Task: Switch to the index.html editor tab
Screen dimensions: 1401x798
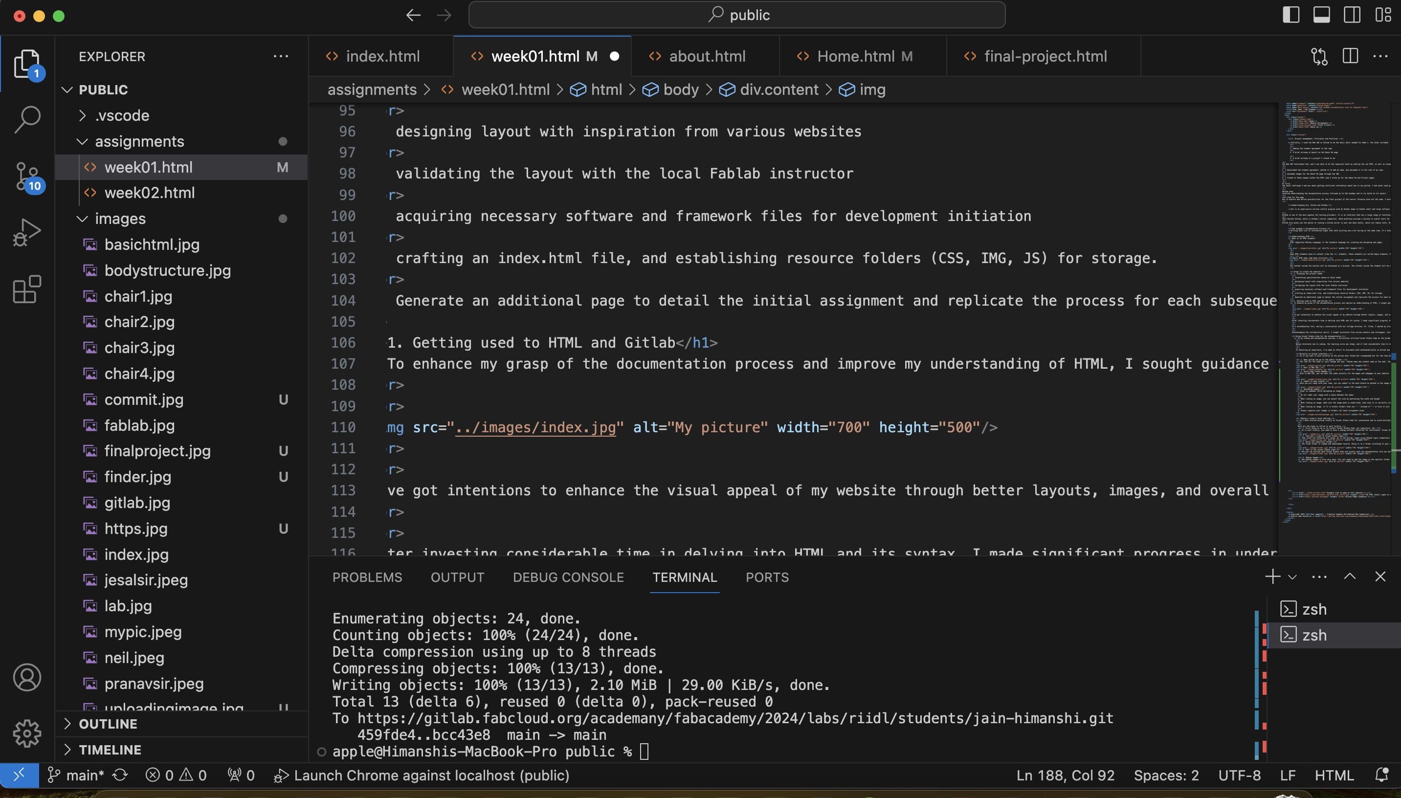Action: click(381, 56)
